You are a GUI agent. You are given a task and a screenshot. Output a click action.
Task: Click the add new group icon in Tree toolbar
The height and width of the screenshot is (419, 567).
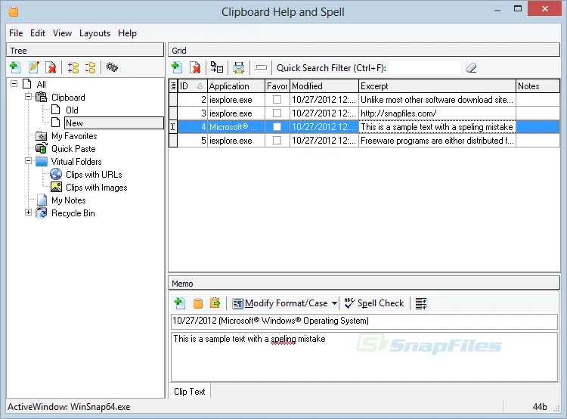pos(15,67)
